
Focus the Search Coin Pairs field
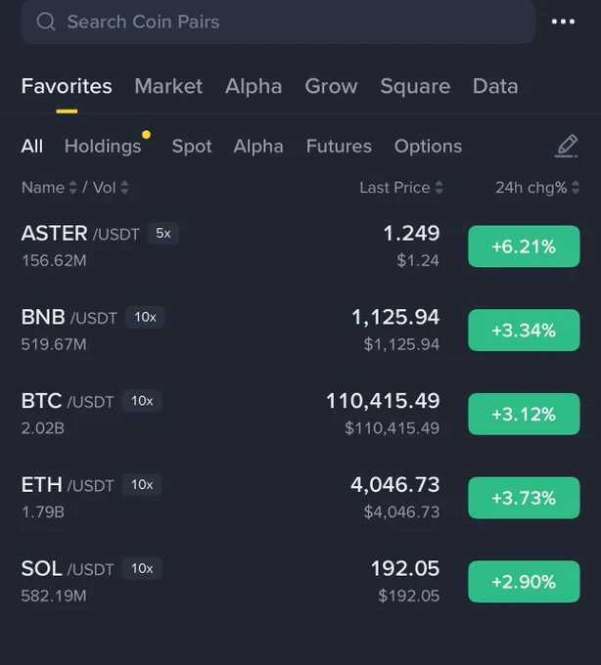point(278,22)
